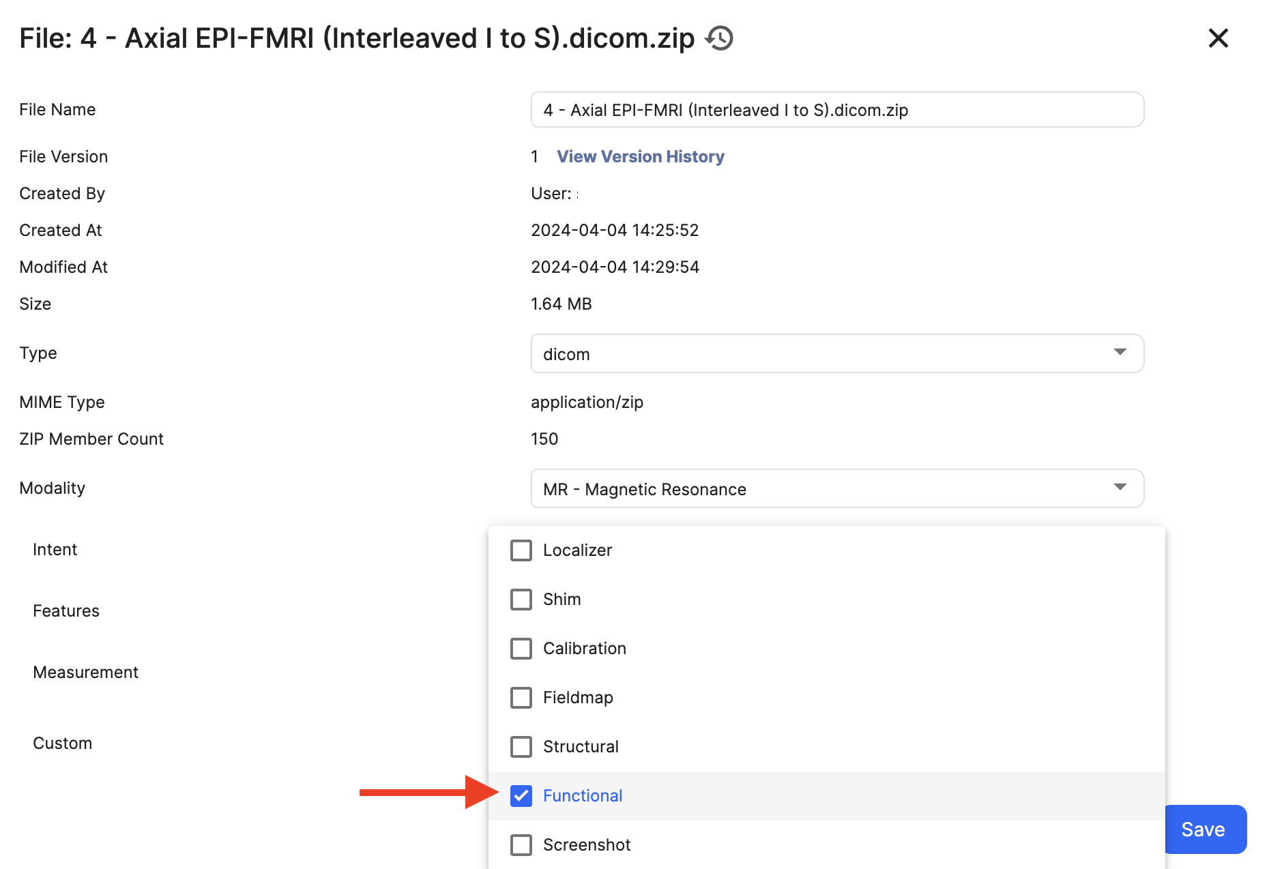Click the 'Custom' classification label
The image size is (1269, 869).
point(62,743)
